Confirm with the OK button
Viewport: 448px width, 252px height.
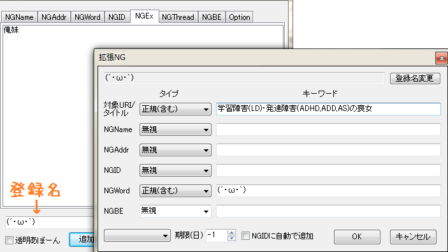pos(357,237)
